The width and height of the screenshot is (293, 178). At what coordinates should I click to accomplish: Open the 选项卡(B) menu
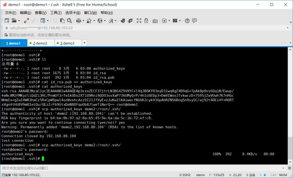[x=73, y=13]
